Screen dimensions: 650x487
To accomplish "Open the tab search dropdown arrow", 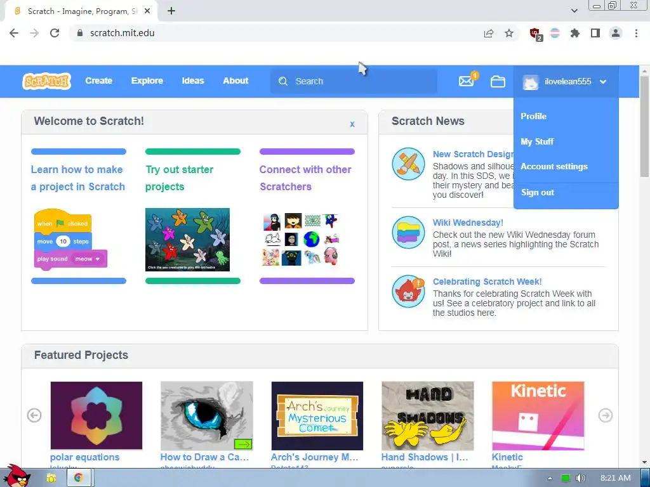I will 574,11.
